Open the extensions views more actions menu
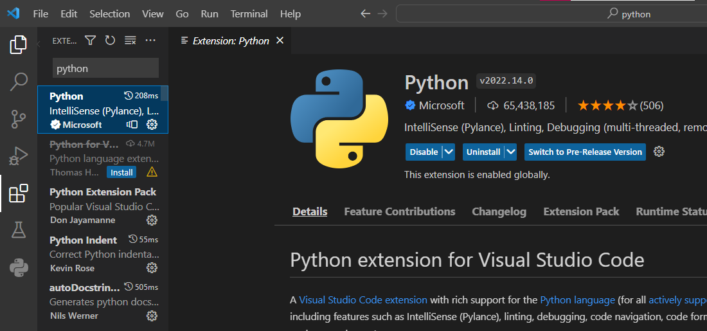The width and height of the screenshot is (707, 331). click(150, 40)
